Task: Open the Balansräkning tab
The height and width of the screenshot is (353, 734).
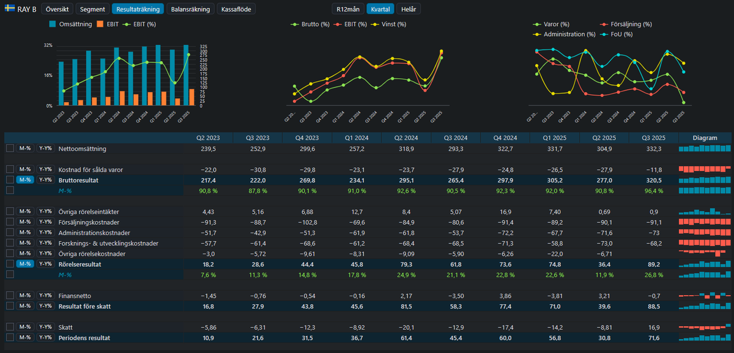Action: point(191,9)
